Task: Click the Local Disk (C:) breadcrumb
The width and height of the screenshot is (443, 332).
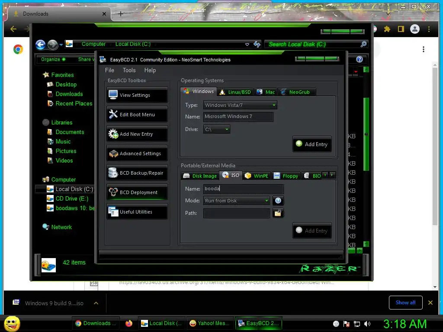Action: point(133,44)
